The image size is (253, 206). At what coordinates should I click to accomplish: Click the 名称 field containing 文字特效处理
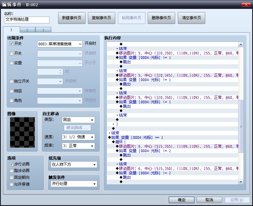click(27, 20)
